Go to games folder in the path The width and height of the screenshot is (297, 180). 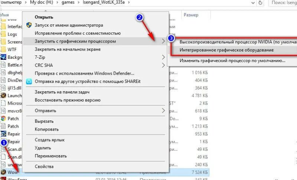pos(68,3)
